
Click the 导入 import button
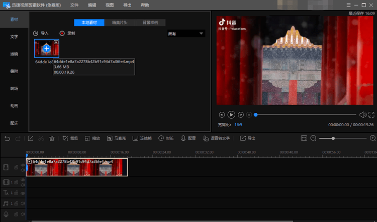[41, 33]
